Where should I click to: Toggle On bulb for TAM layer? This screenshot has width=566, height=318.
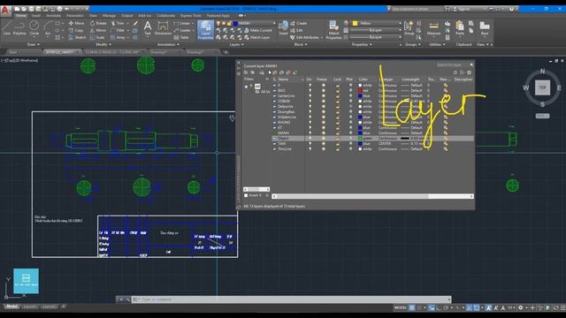(310, 143)
